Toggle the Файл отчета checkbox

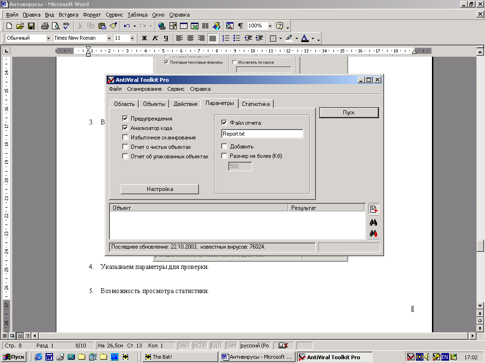[224, 122]
